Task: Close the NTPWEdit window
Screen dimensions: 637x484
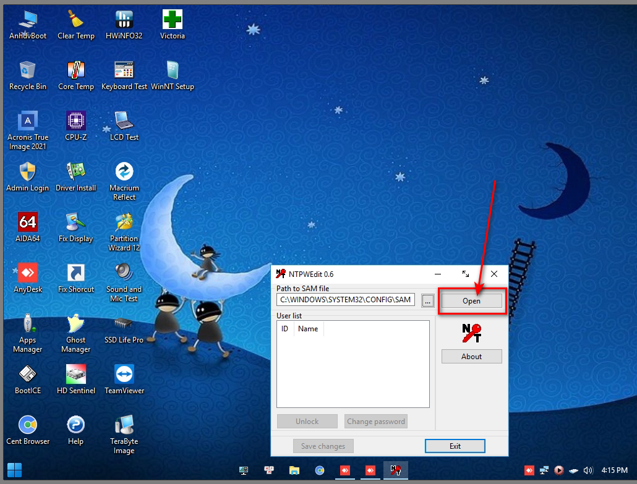Action: 494,274
